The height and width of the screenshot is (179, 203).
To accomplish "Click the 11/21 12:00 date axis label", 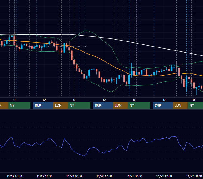I will (x=164, y=176).
